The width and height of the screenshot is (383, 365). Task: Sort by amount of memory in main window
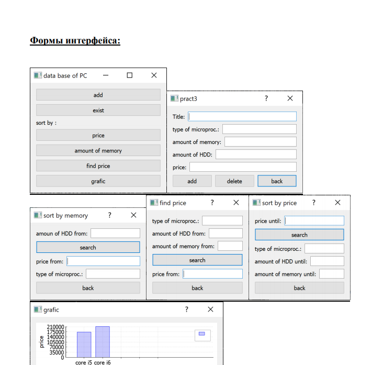(x=98, y=151)
